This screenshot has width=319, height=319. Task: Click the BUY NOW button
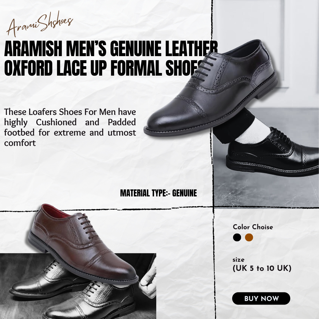pyautogui.click(x=261, y=298)
